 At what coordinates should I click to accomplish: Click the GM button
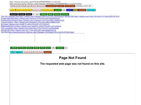click(x=12, y=6)
